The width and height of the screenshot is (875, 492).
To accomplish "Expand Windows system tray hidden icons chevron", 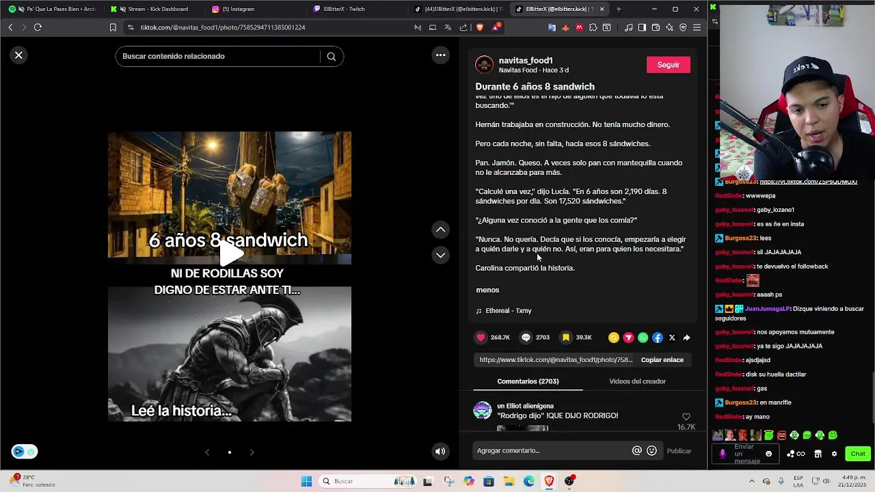I will point(751,481).
